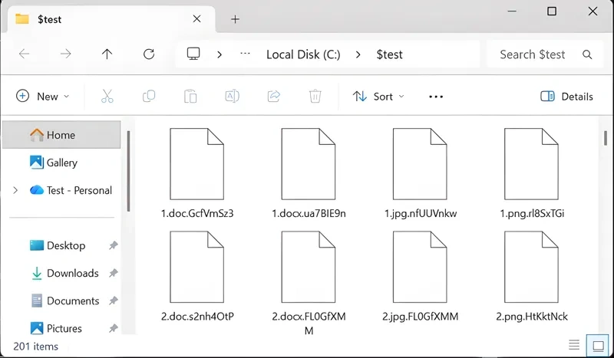Screen dimensions: 614x358
Task: Click the Delete trash icon
Action: (x=315, y=97)
